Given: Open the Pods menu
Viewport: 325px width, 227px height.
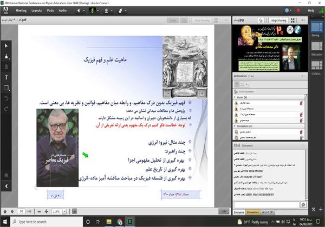Looking at the screenshot, I should point(50,10).
